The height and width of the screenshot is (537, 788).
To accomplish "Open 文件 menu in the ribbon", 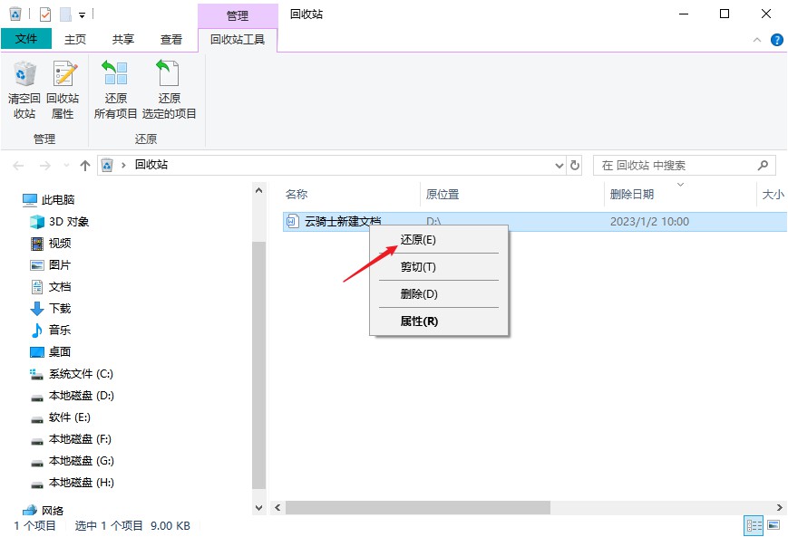I will click(27, 39).
